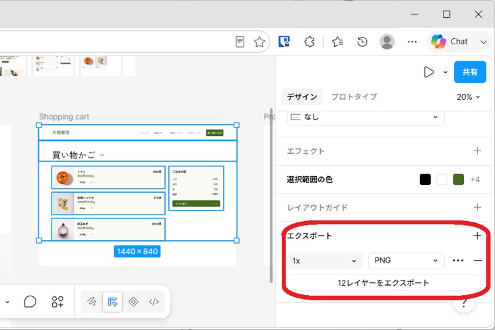Open export options three-dots menu
The width and height of the screenshot is (495, 330).
pos(458,261)
